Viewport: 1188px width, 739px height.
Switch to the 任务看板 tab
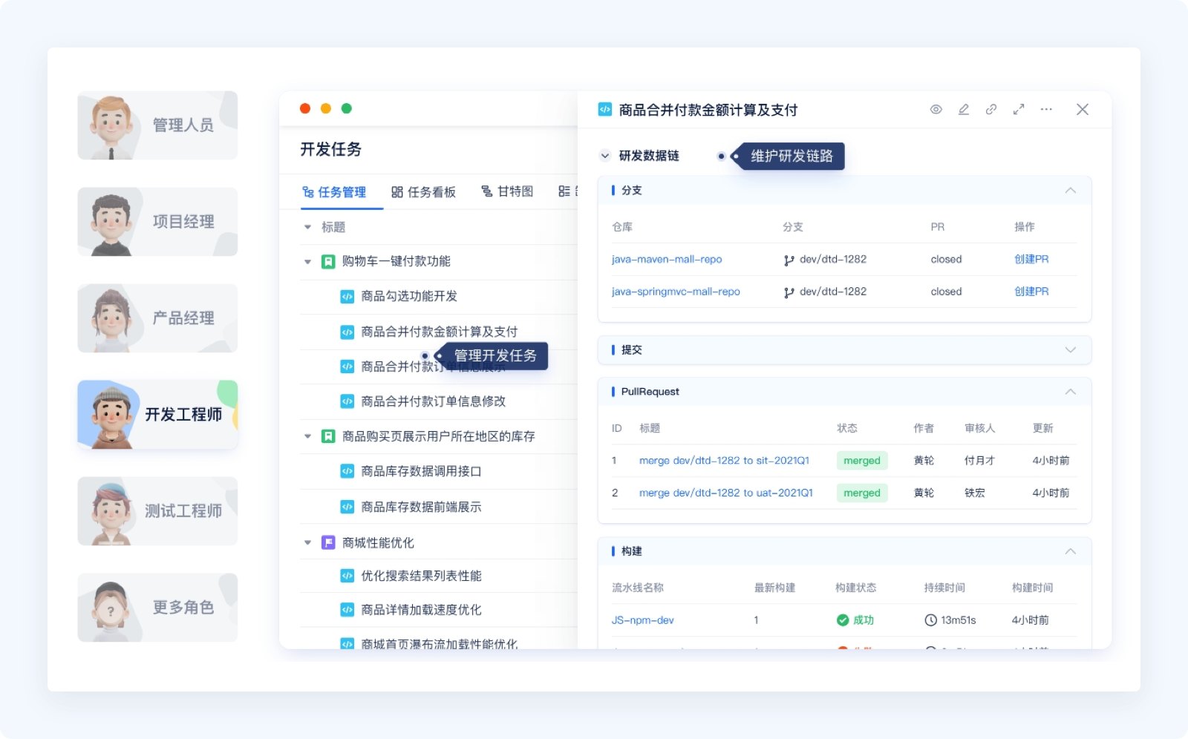(x=423, y=192)
